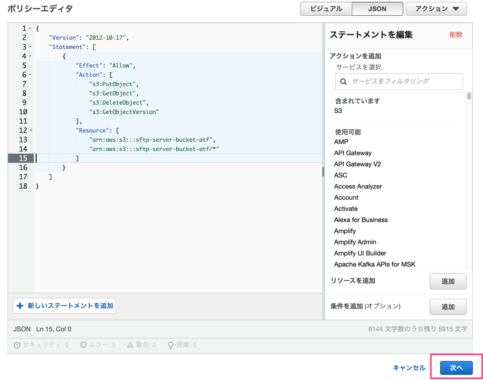483x380 pixels.
Task: Collapse the Action array fold on line 6
Action: pos(30,75)
